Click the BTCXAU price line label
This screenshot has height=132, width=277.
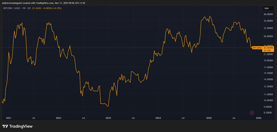click(x=256, y=48)
